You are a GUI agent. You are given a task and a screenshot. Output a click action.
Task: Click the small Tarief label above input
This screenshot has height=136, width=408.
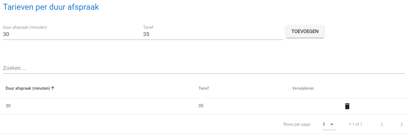148,27
